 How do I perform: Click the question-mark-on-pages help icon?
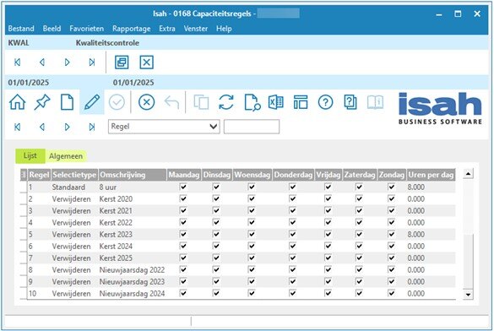350,102
